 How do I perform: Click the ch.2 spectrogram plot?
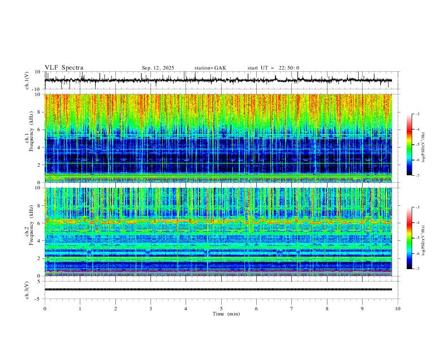[x=218, y=232]
